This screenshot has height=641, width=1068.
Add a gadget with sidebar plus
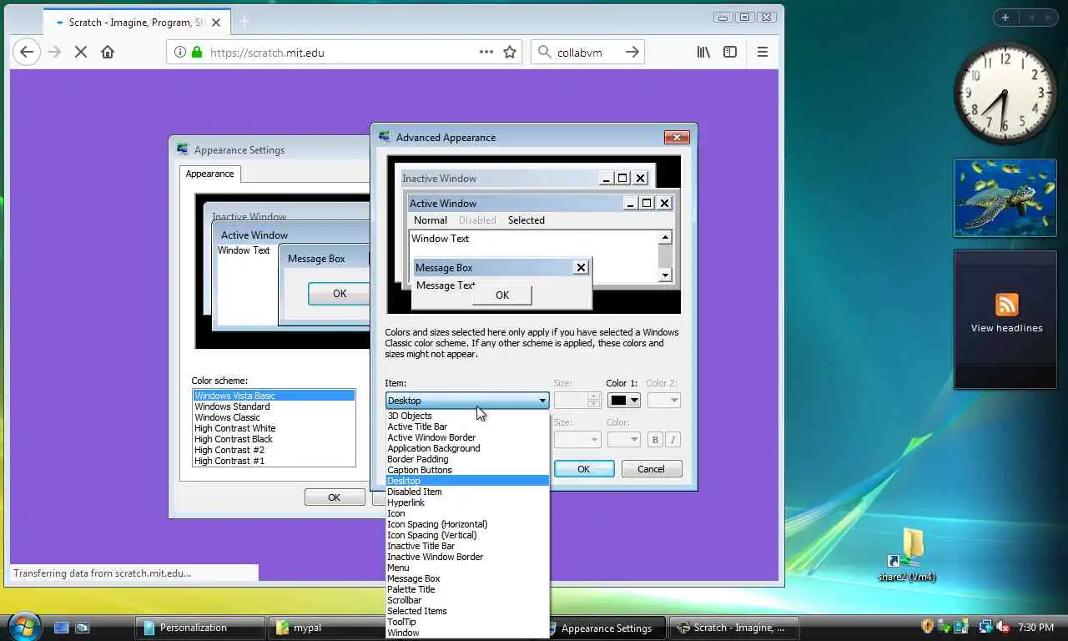click(1005, 18)
